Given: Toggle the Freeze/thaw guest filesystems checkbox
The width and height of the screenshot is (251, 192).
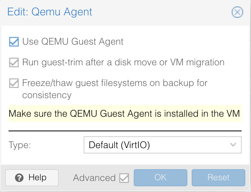Looking at the screenshot, I should (14, 83).
